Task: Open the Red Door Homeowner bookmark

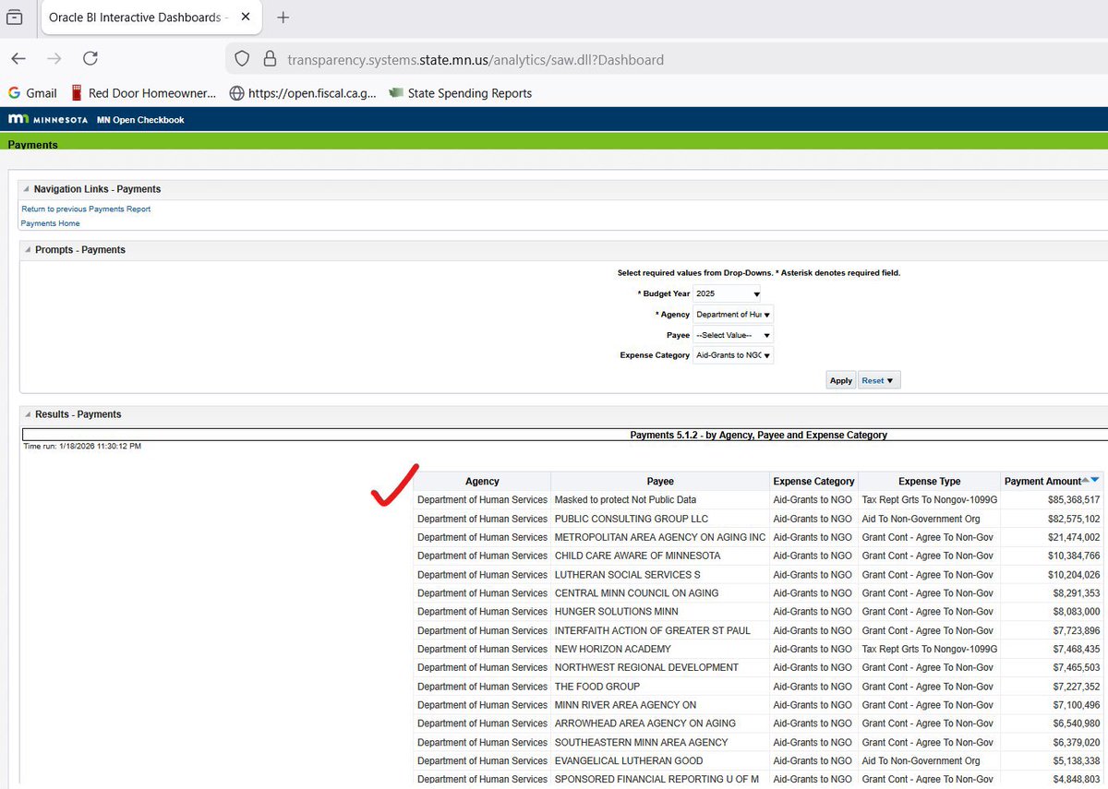Action: [144, 93]
